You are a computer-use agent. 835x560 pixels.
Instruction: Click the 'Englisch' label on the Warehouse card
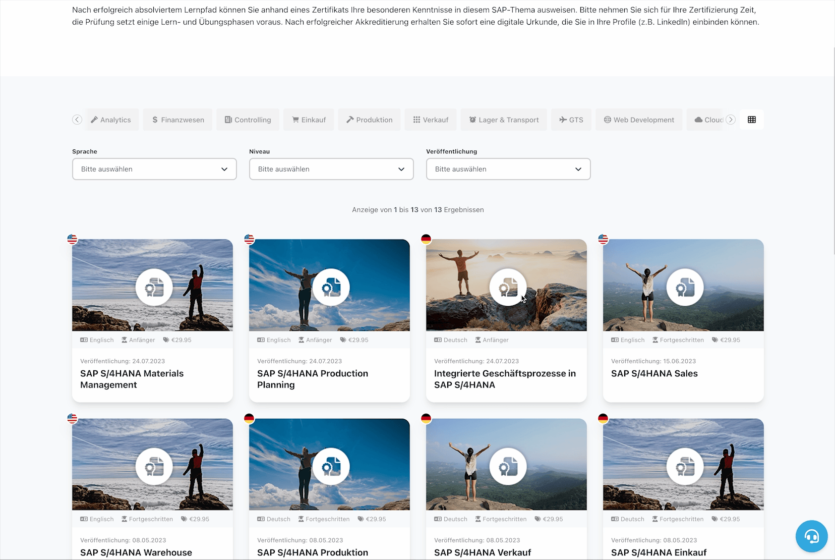click(102, 519)
